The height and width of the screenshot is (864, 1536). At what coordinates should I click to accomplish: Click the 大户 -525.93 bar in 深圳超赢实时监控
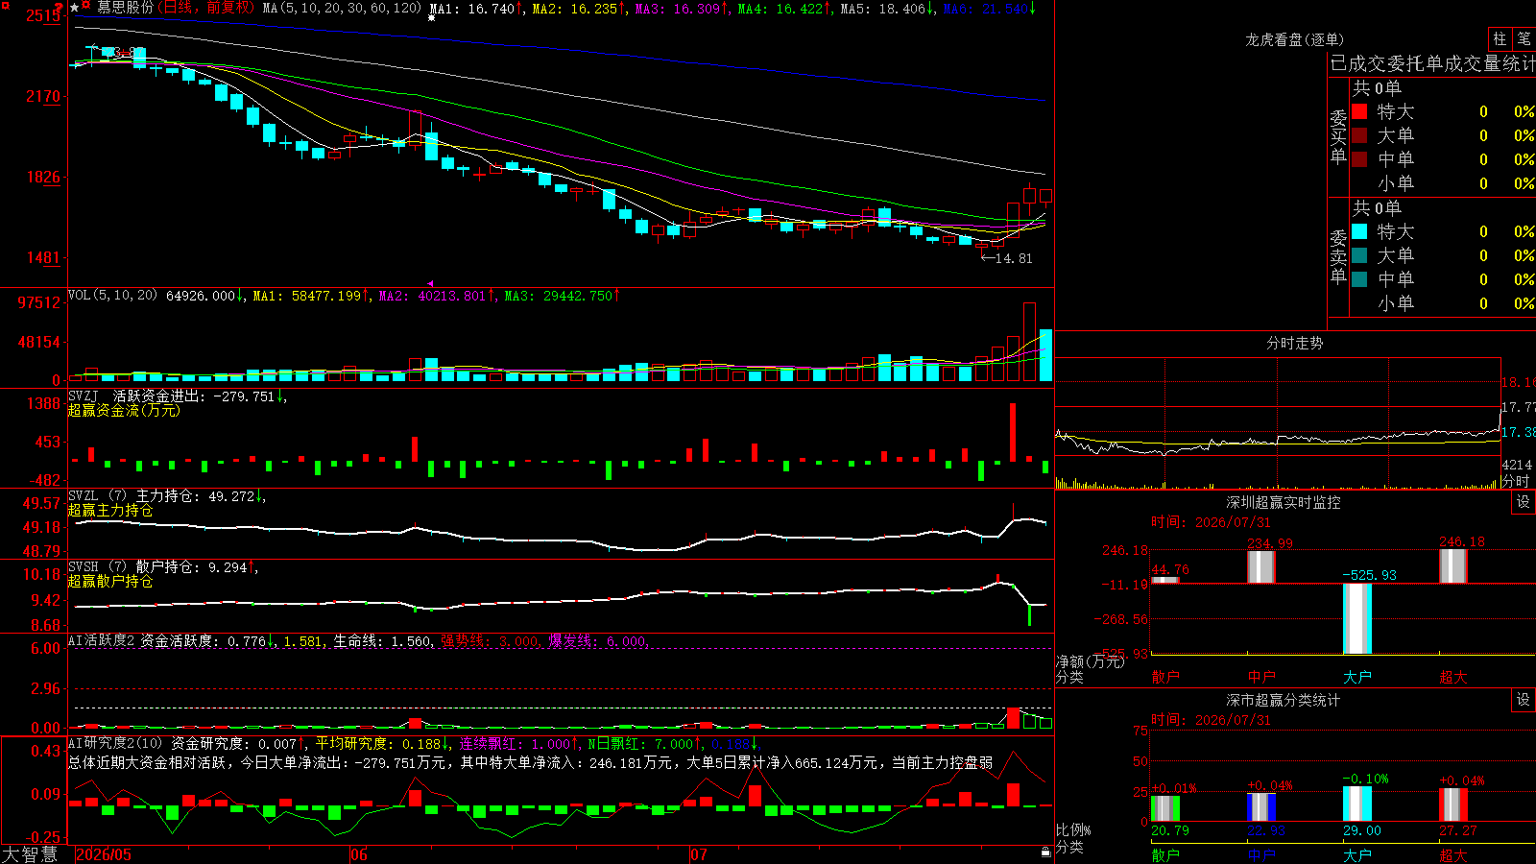(x=1357, y=618)
